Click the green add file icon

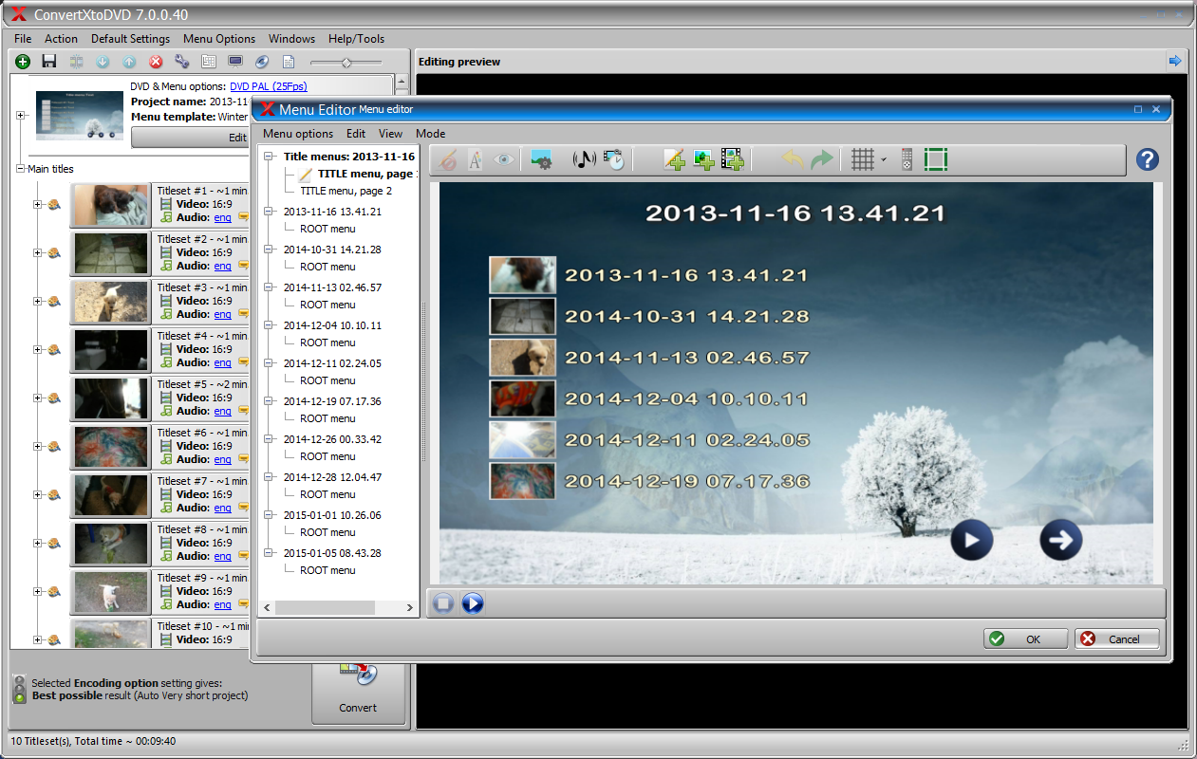click(x=23, y=62)
